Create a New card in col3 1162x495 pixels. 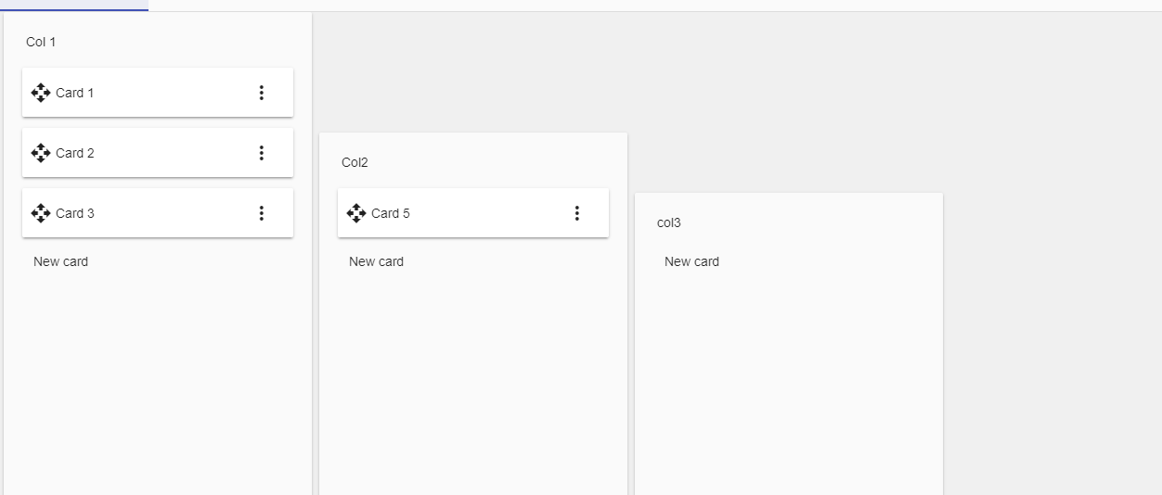[692, 261]
